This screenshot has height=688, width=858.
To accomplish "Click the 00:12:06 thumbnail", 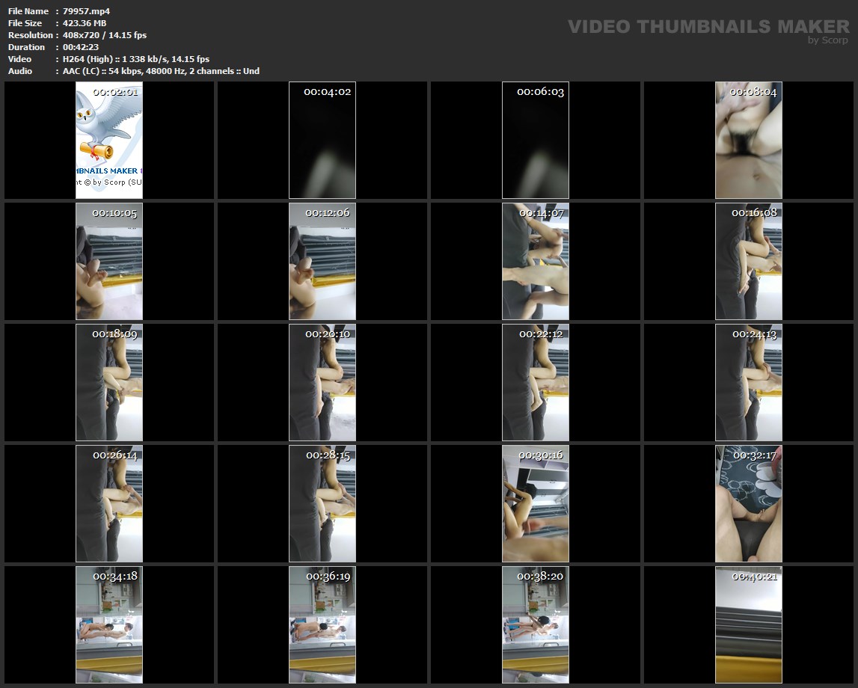I will point(322,262).
